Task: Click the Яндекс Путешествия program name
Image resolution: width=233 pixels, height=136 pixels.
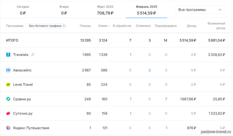Action: point(31,128)
